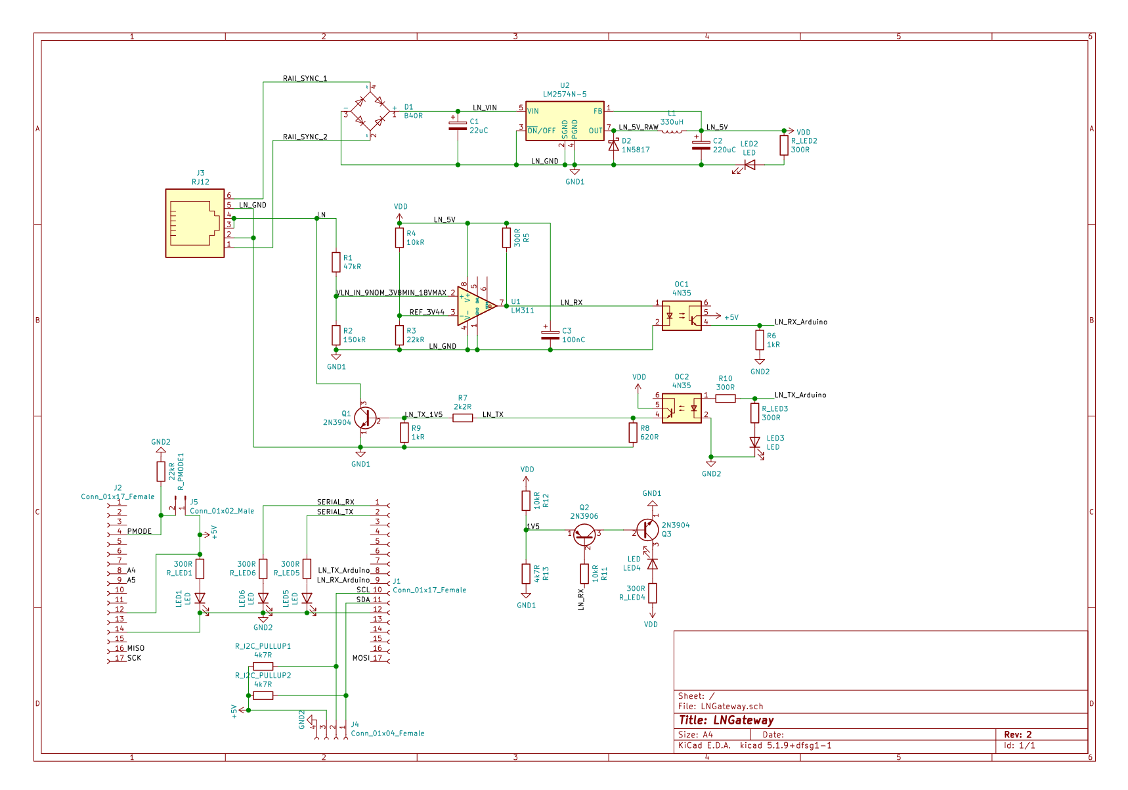Click the LM311 comparator triangle U1
1128x790 pixels.
tap(475, 306)
